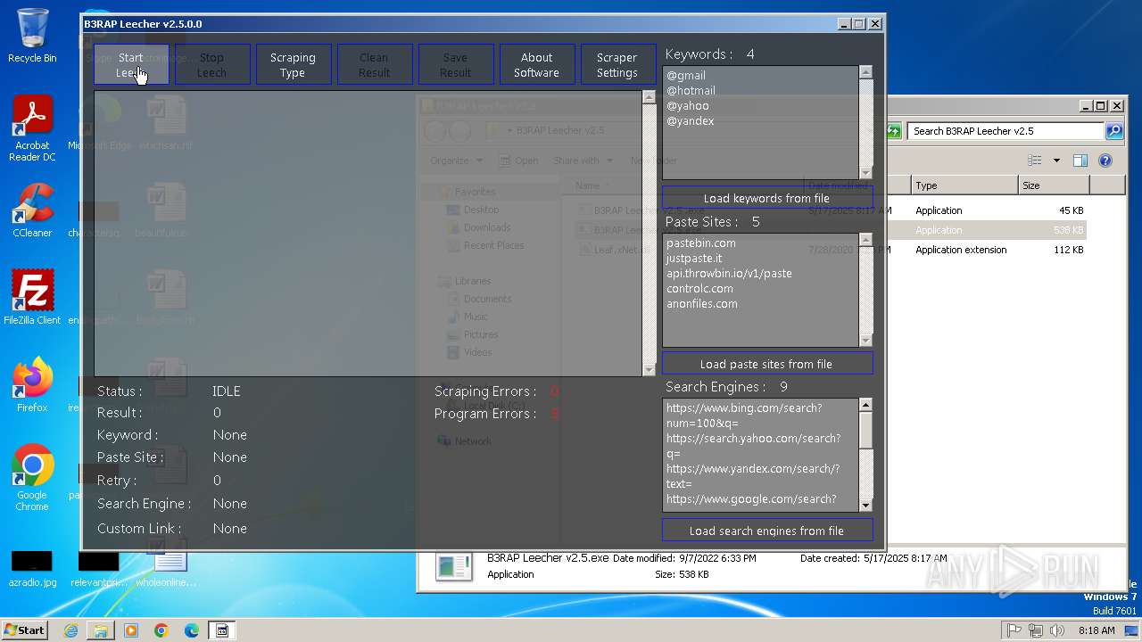The image size is (1142, 642).
Task: Click Action Center flag tray icon
Action: (x=1014, y=630)
